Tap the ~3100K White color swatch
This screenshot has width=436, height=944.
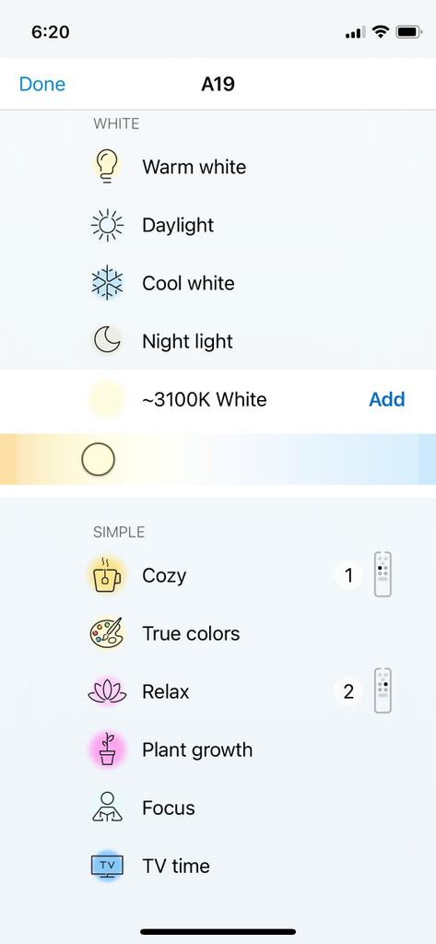pyautogui.click(x=107, y=399)
